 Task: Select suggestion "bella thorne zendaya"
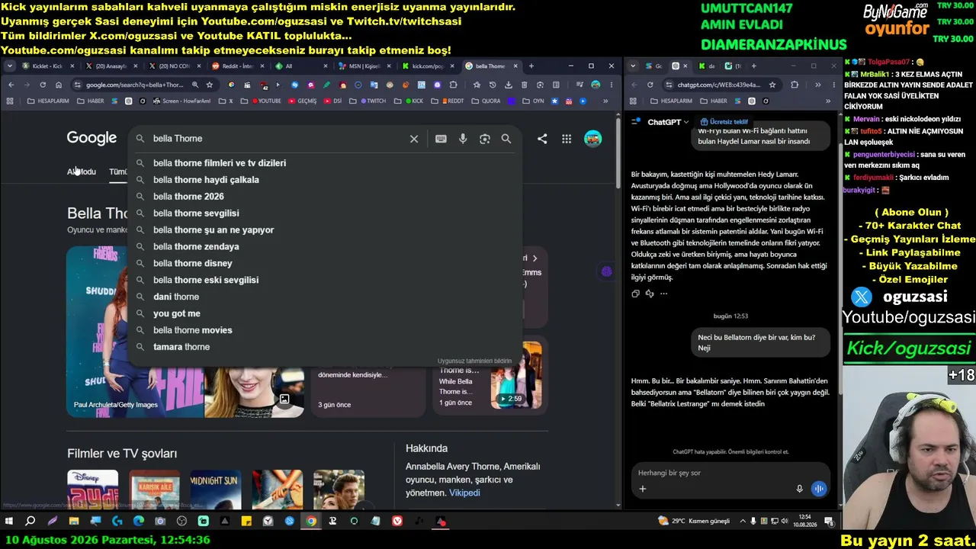pyautogui.click(x=325, y=247)
